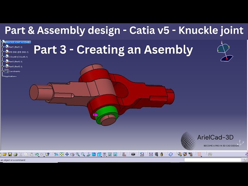Screen dimensions: 248x186
Task: Click the grey spiral icon
Action: click(210, 154)
